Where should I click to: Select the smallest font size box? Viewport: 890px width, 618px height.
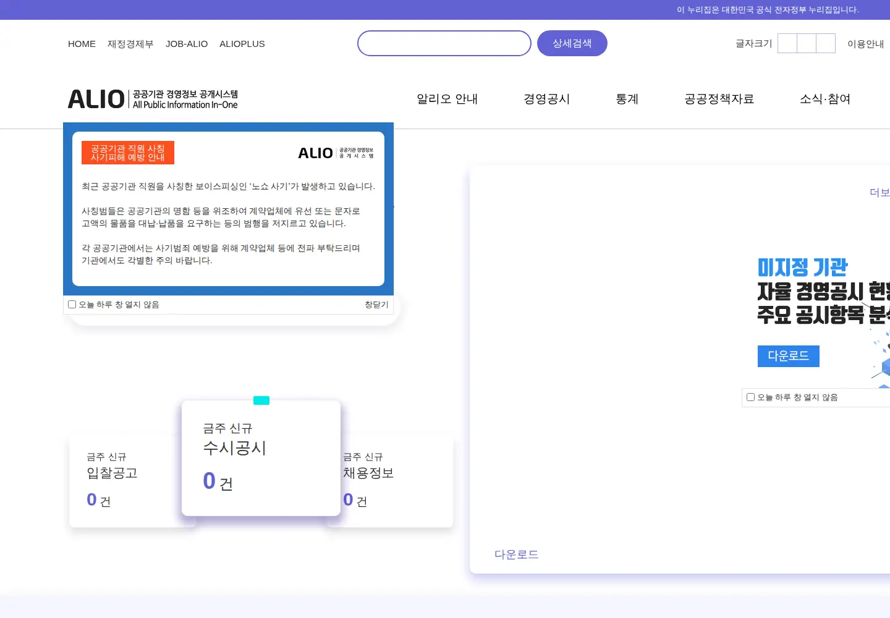pyautogui.click(x=787, y=43)
